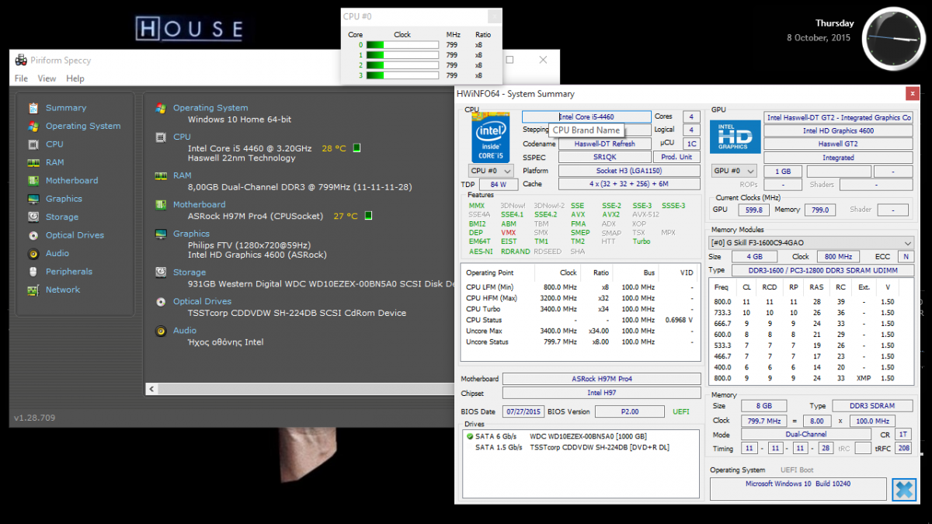Screen dimensions: 932x524
Task: Select the Summary item text in the sidebar
Action: [x=66, y=108]
